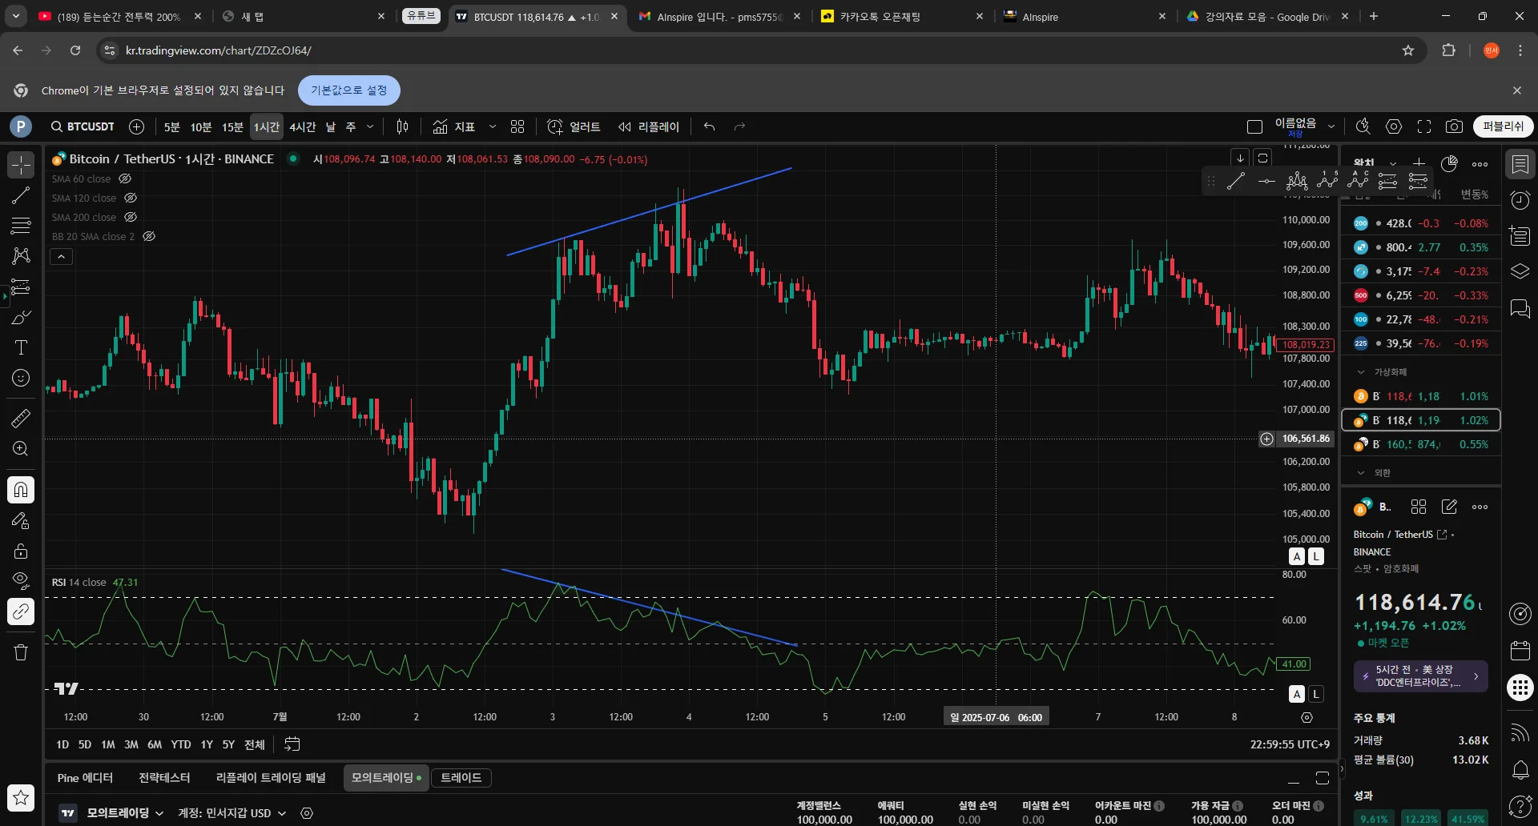The image size is (1538, 826).
Task: Open the timeframe interval dropdown arrow
Action: (370, 126)
